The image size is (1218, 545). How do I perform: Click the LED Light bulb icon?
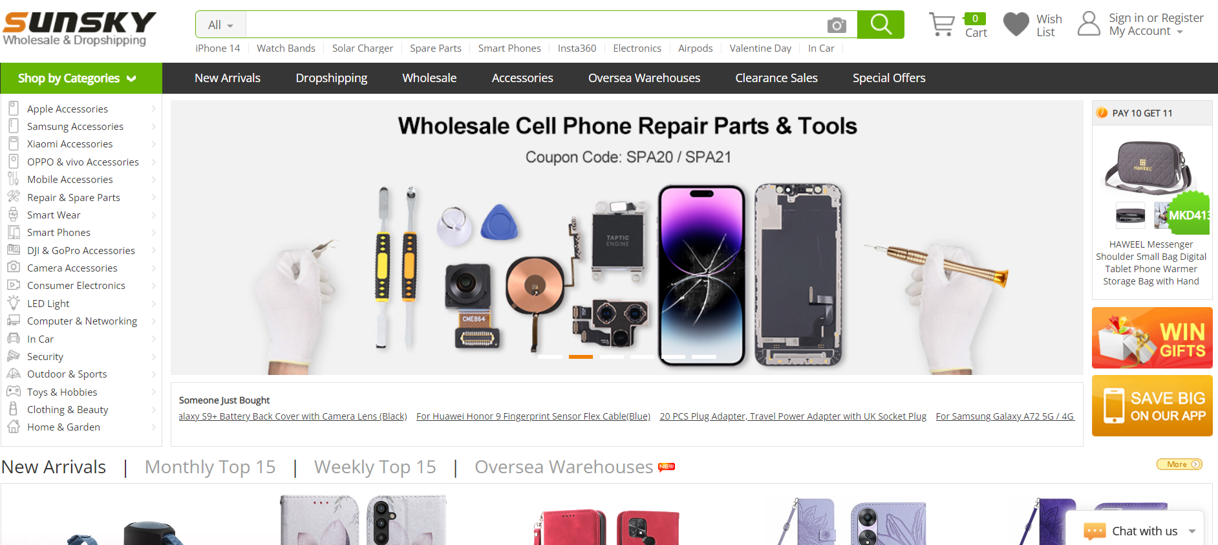point(14,303)
